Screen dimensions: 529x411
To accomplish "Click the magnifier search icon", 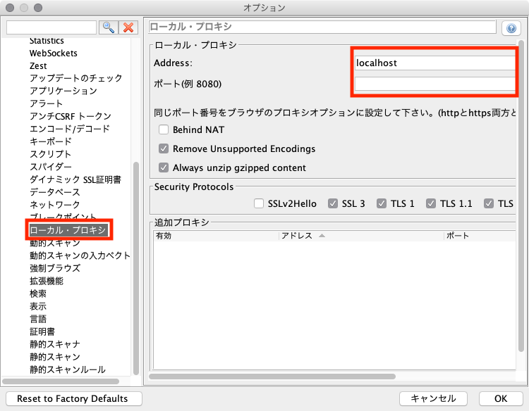I will coord(109,27).
